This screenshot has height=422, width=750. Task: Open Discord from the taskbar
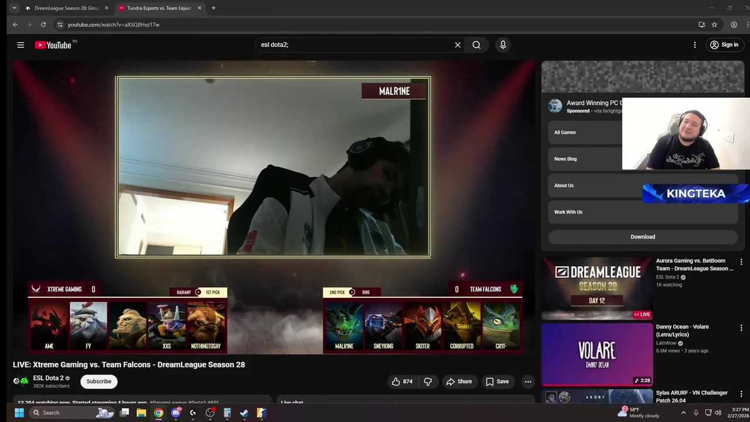tap(176, 413)
